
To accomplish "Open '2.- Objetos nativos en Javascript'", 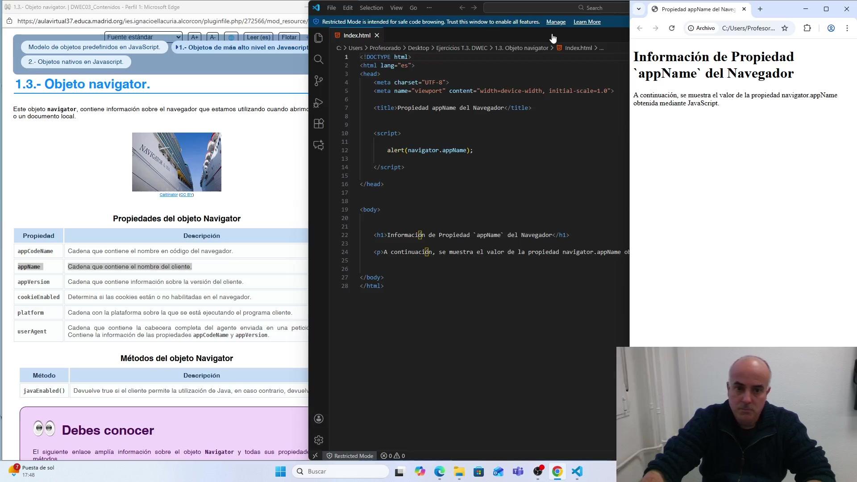I will tap(76, 62).
